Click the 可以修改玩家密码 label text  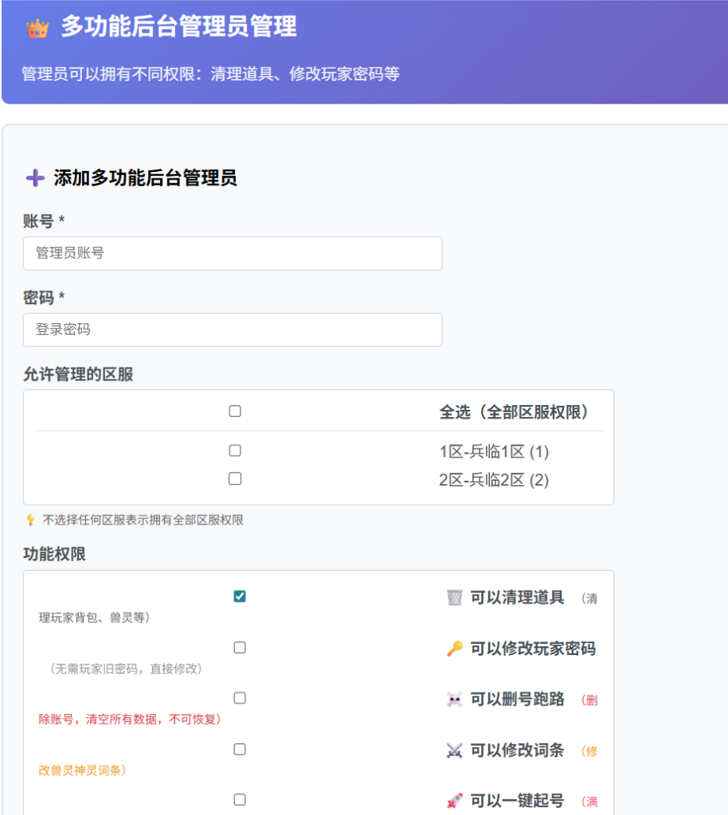point(533,648)
